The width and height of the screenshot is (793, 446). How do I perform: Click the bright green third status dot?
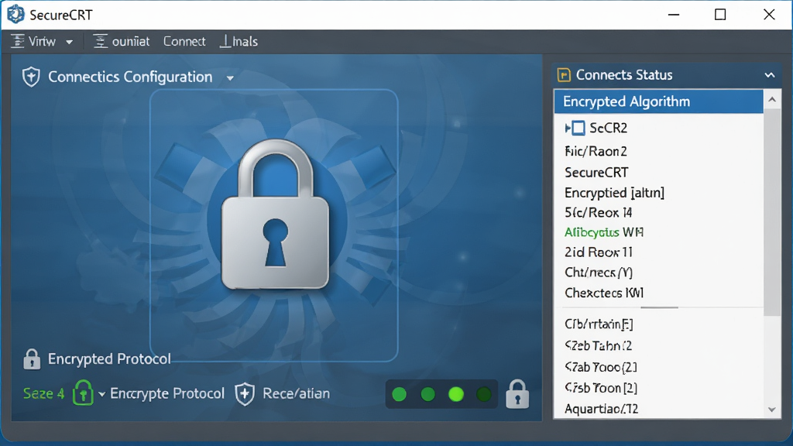[x=456, y=394]
